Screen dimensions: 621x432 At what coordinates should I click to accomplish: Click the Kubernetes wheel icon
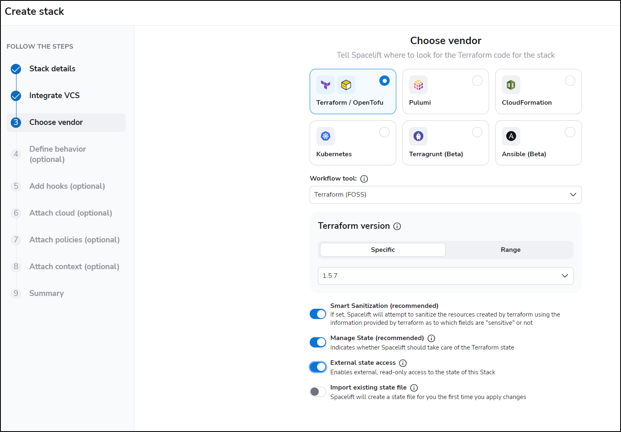tap(325, 136)
